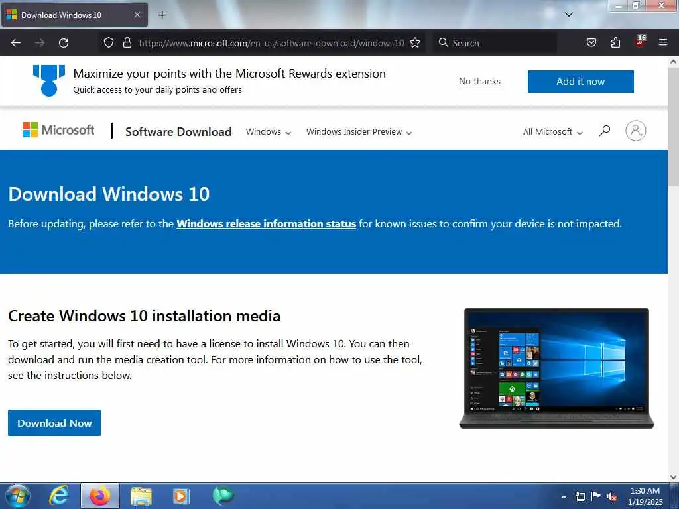Dismiss the rewards banner with No thanks
This screenshot has height=509, width=679.
click(x=479, y=82)
